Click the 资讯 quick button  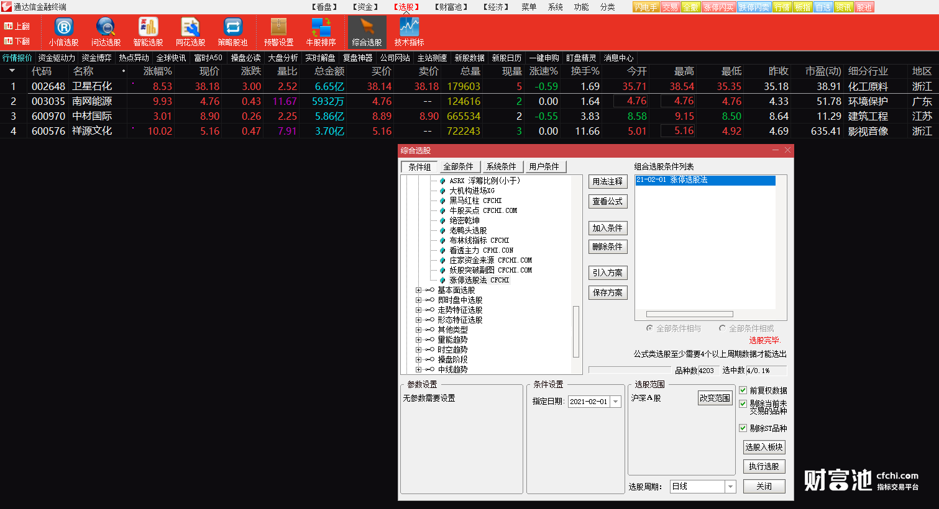(843, 7)
